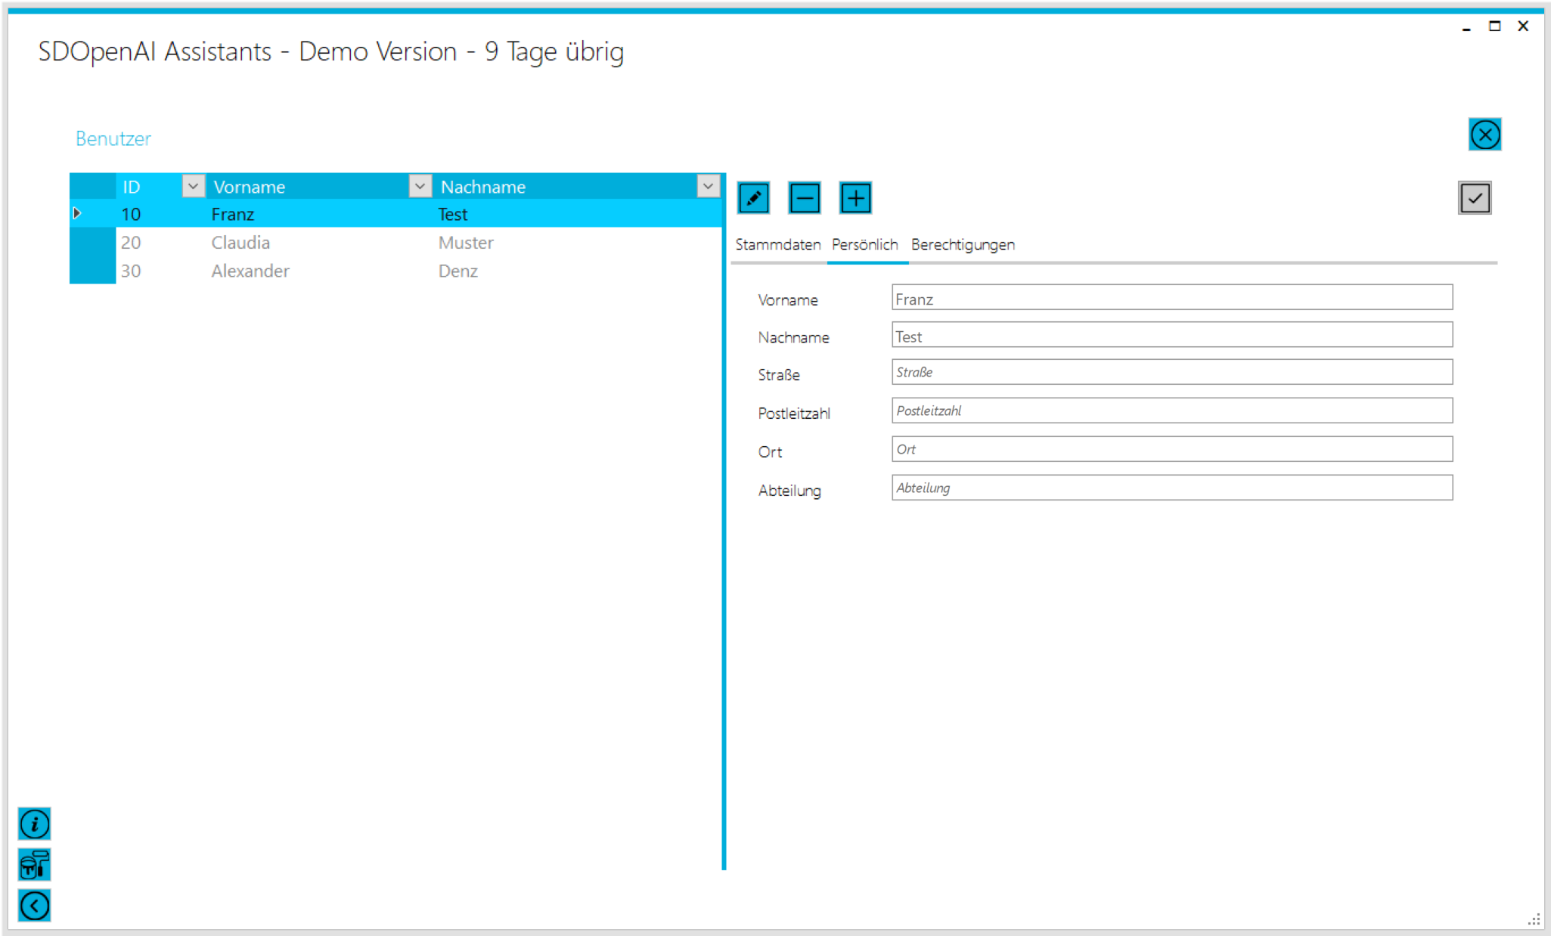Click the ID cell '10'
This screenshot has width=1554, height=939.
[x=131, y=215]
